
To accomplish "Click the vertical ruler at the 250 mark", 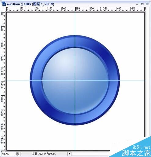I will pos(3,82).
